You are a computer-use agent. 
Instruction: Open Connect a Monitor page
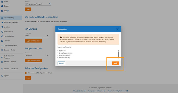click(x=10, y=50)
